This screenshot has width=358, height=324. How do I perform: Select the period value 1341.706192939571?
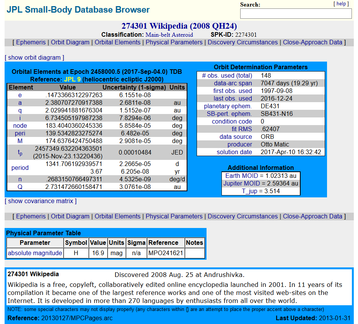[74, 164]
